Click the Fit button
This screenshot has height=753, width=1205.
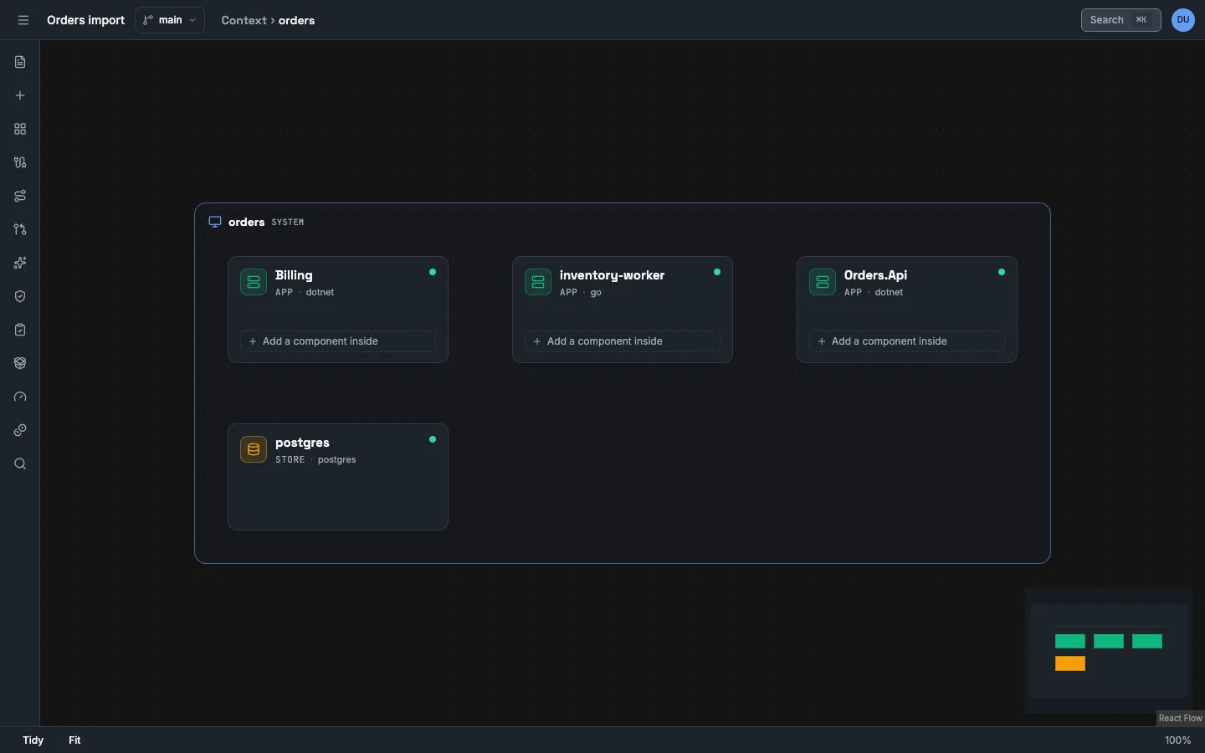[74, 740]
